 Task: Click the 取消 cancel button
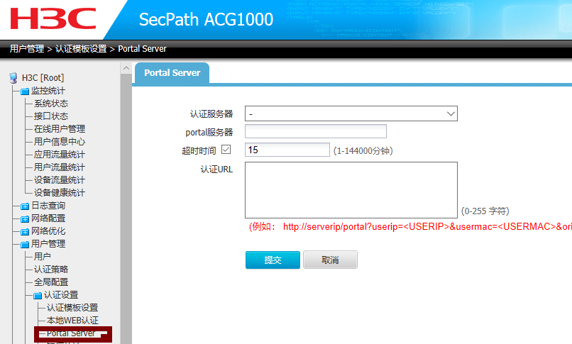330,260
